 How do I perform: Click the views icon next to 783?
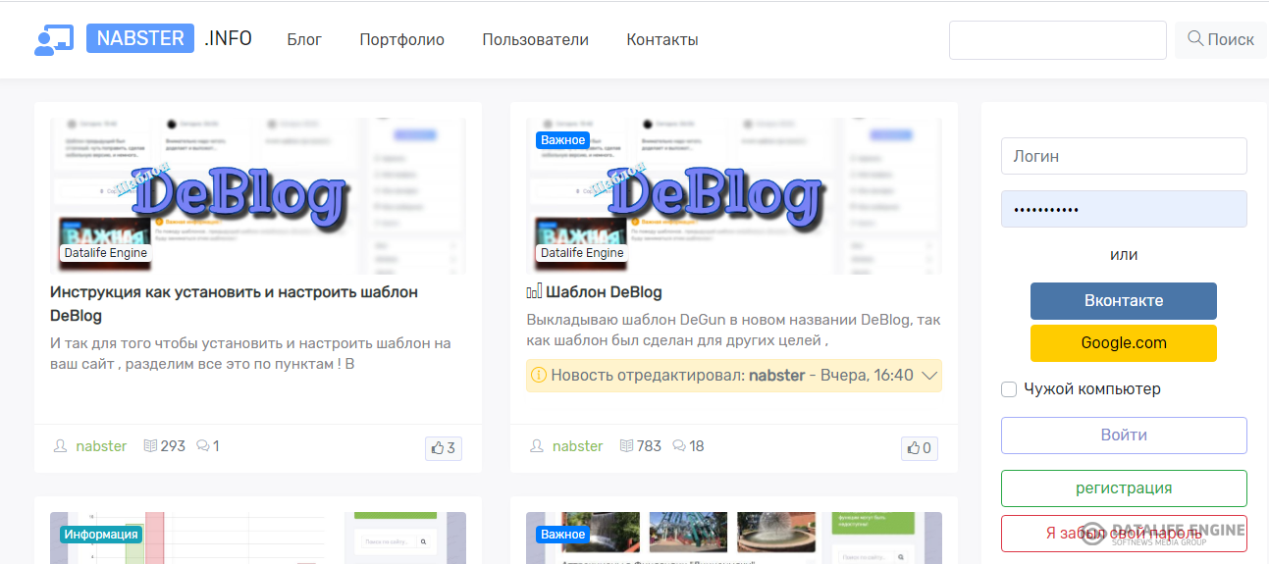626,446
